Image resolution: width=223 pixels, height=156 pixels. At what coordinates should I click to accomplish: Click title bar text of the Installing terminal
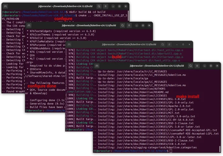tap(157, 66)
